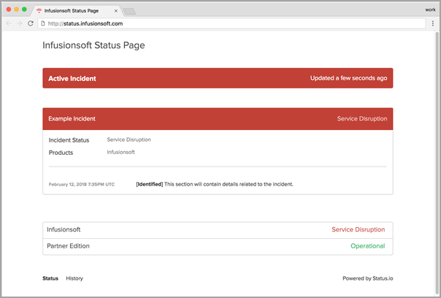Click the Infusionsoft product value in incident
Screen dimensions: 441x298
pos(120,152)
